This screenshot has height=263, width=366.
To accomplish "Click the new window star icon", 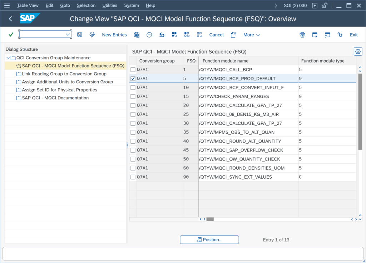I will (x=315, y=35).
